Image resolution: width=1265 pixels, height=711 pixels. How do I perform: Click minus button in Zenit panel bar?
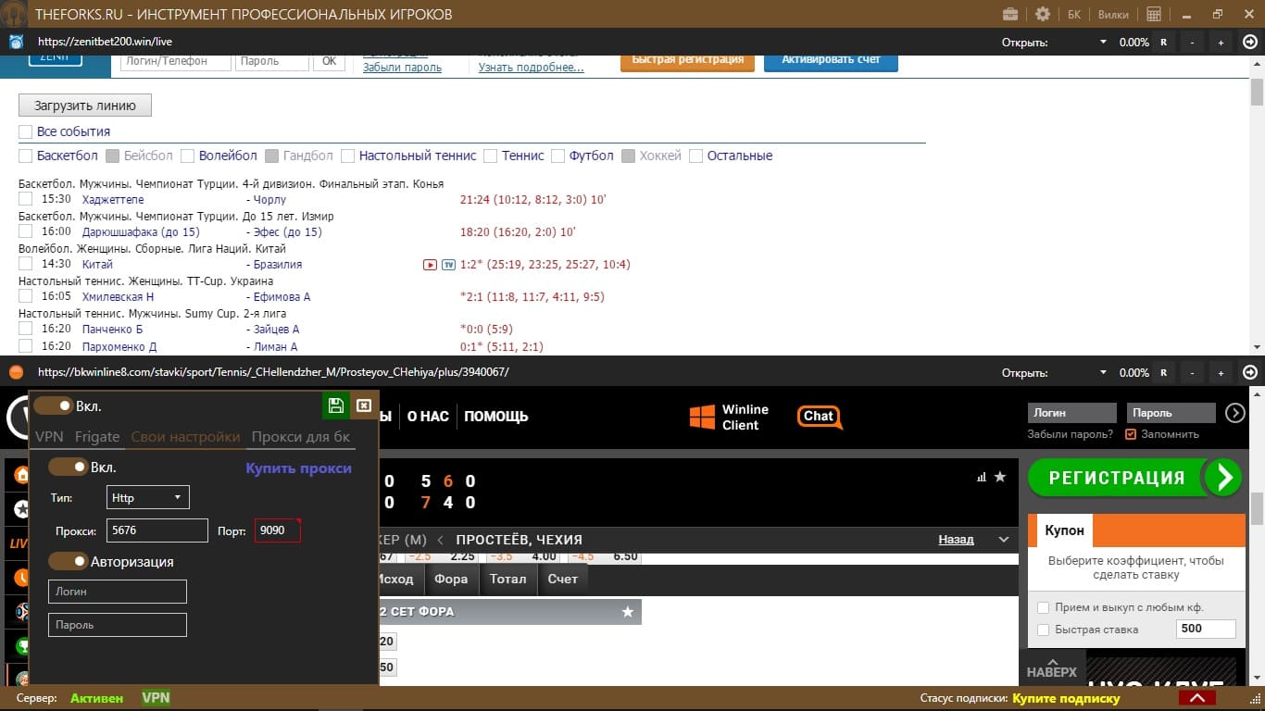coord(1193,42)
